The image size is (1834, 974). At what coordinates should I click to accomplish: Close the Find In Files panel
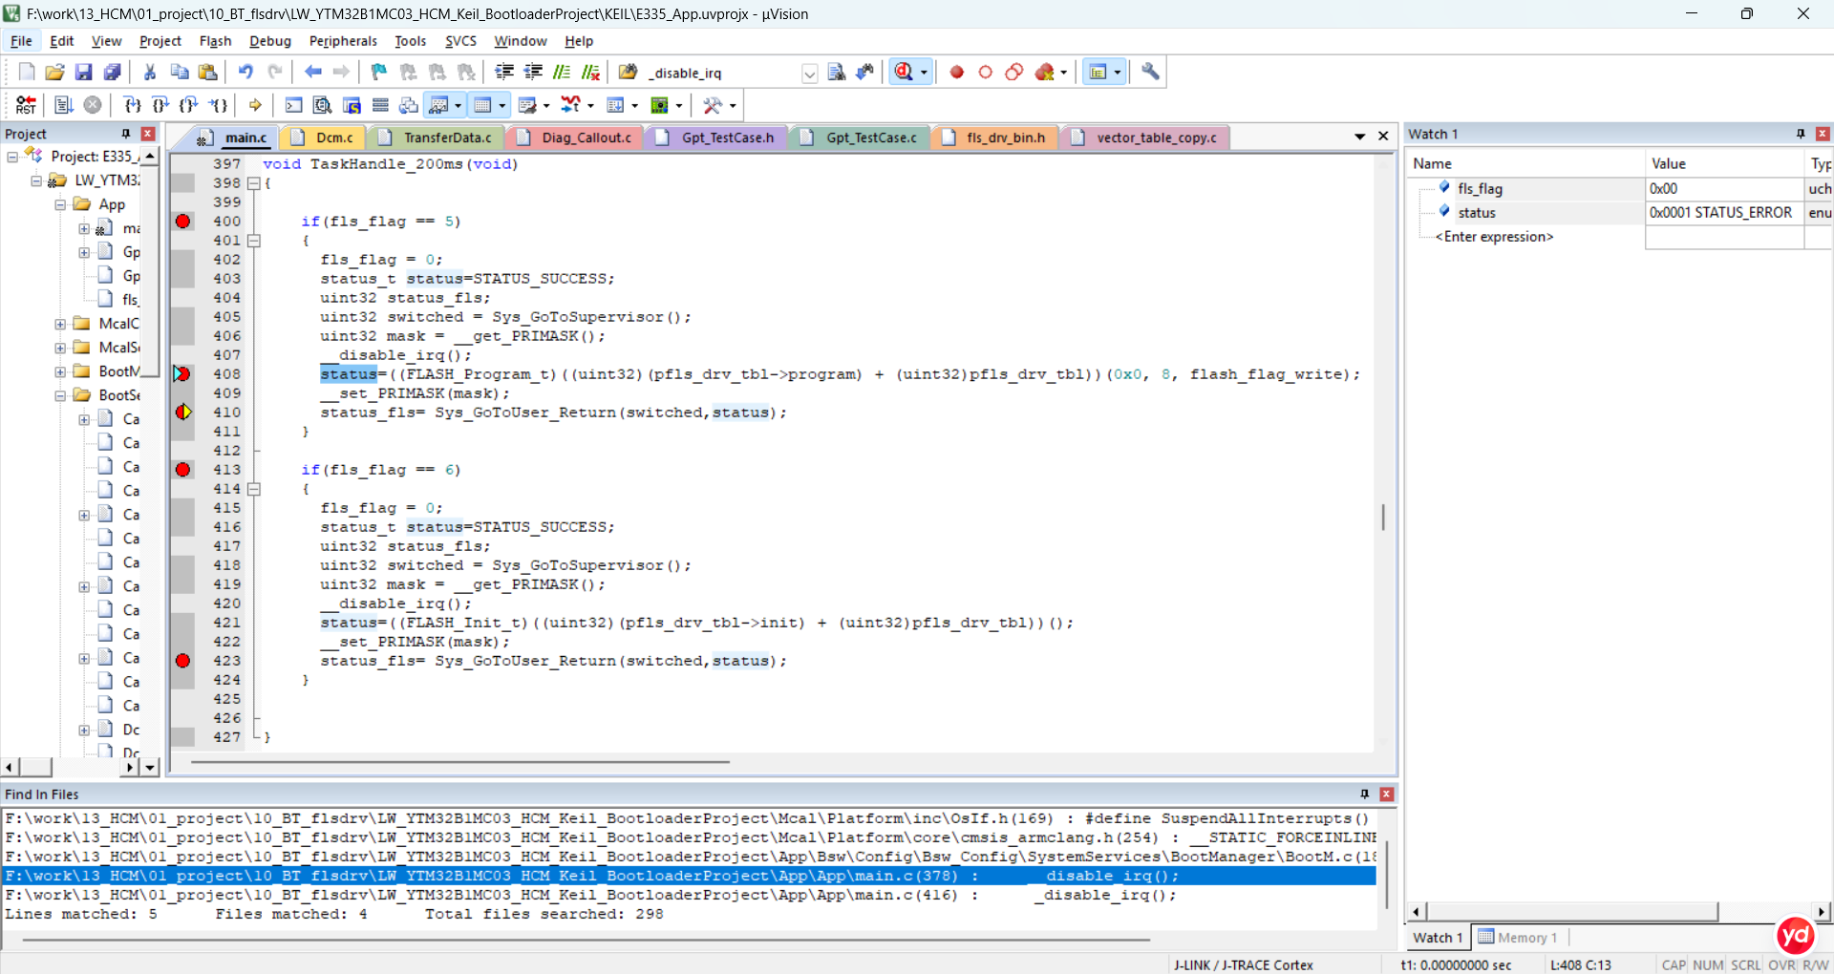click(1387, 794)
